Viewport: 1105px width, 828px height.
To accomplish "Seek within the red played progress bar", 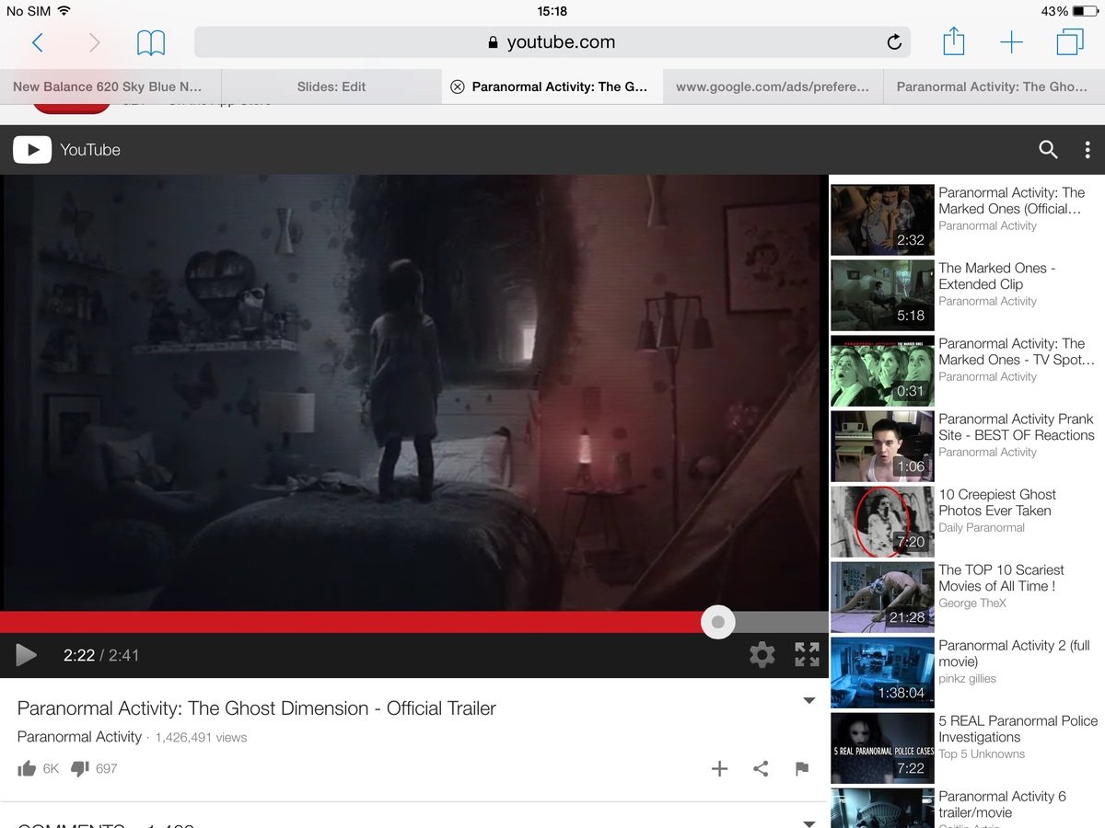I will click(350, 622).
